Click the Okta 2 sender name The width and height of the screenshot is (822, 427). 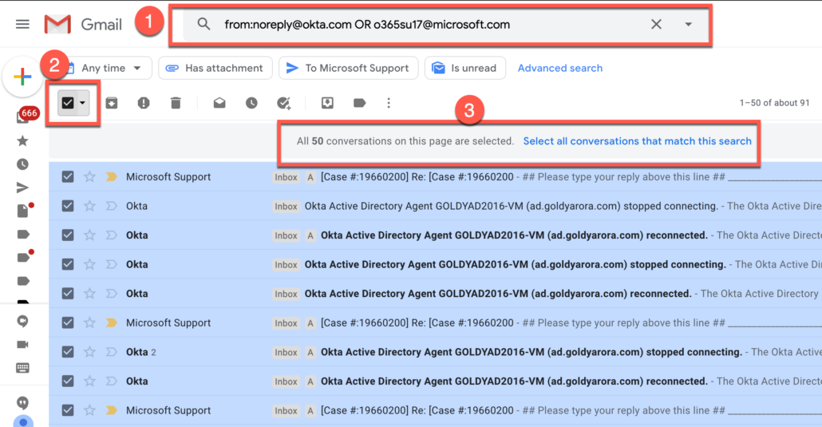pyautogui.click(x=141, y=352)
